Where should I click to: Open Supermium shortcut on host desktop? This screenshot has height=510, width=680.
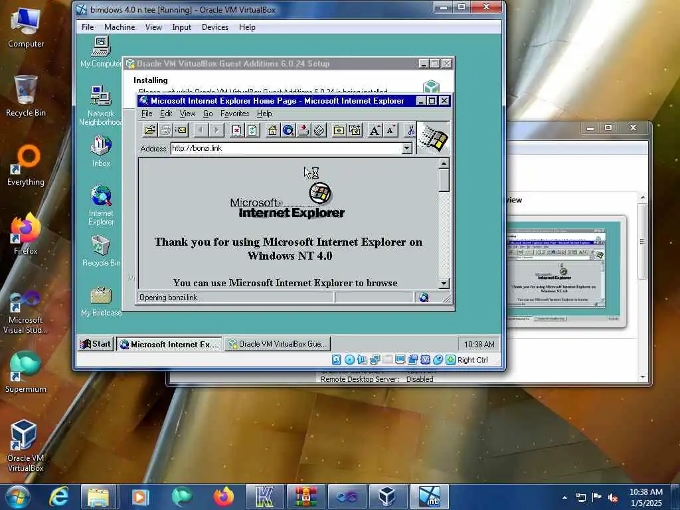[26, 372]
